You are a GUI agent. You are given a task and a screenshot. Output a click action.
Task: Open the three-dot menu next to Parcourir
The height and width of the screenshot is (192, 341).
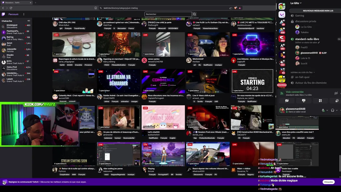click(x=24, y=14)
